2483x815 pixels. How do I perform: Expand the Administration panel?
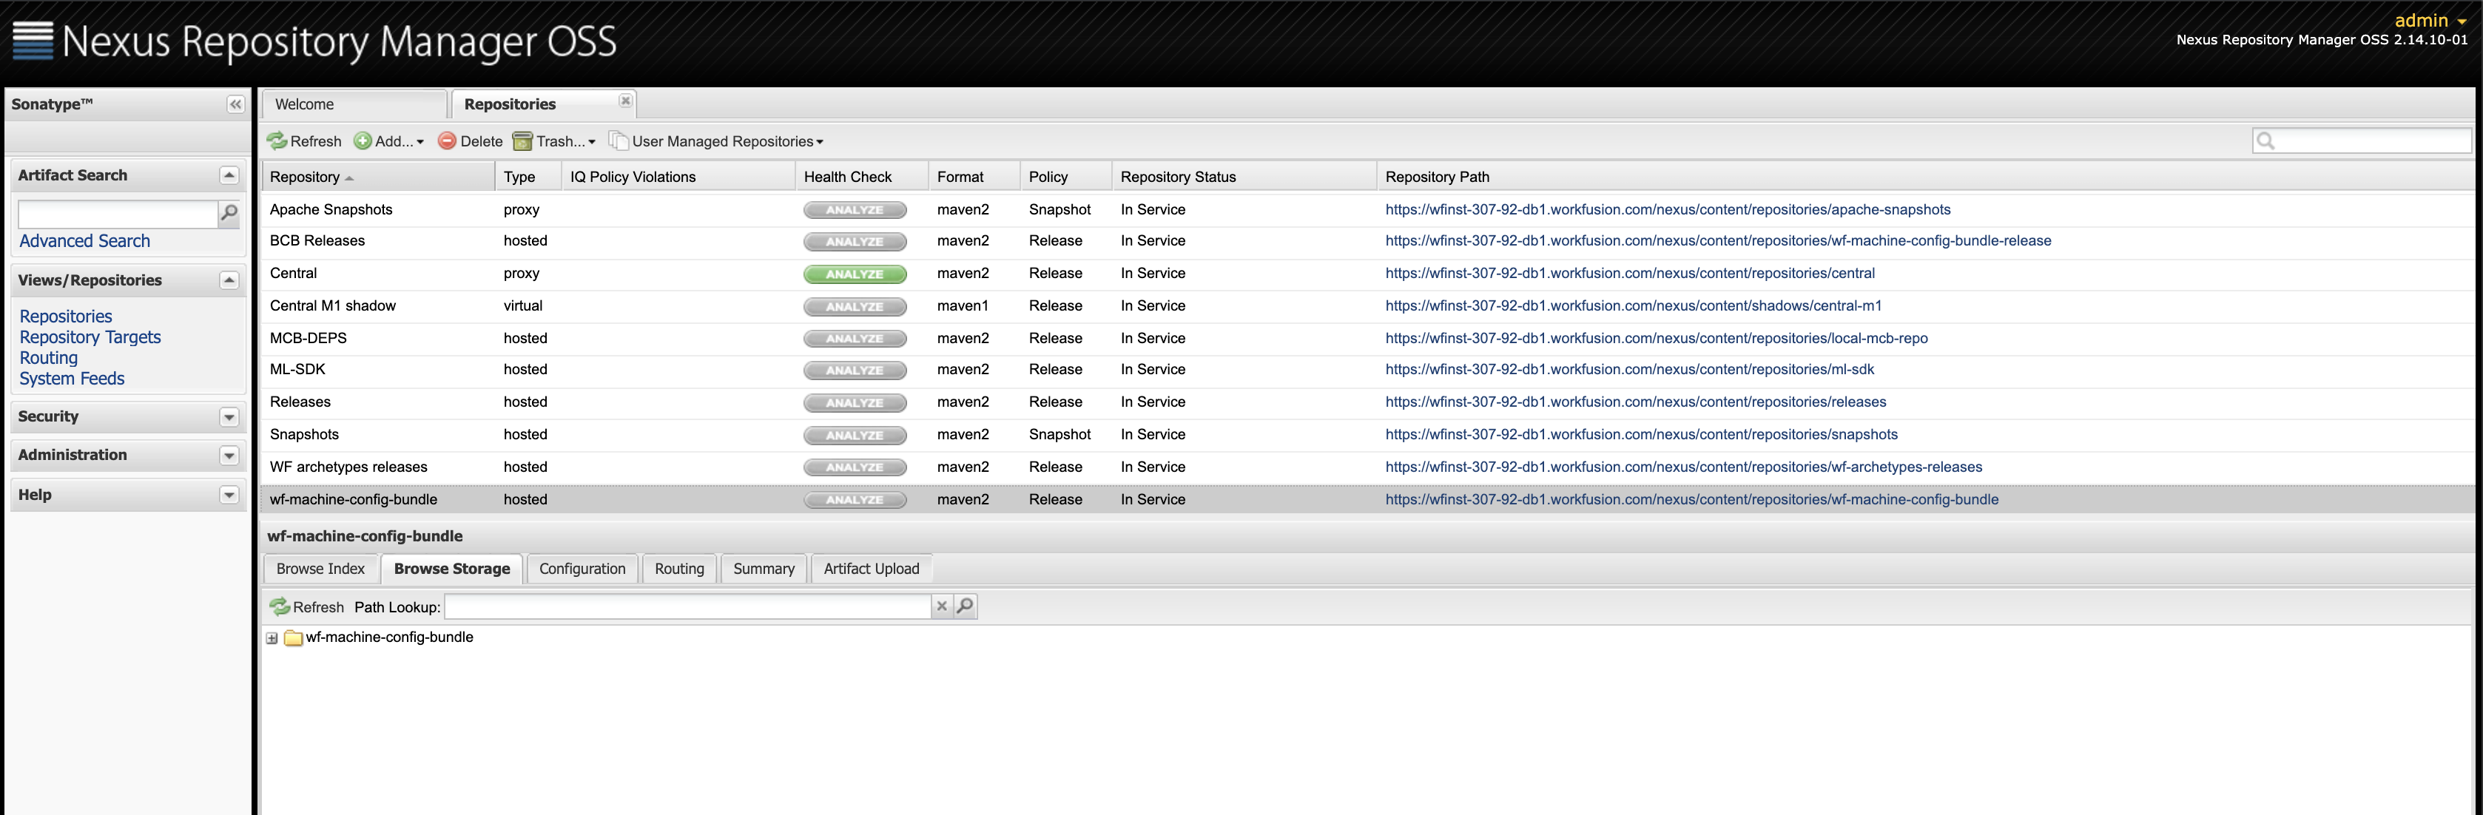(x=229, y=456)
